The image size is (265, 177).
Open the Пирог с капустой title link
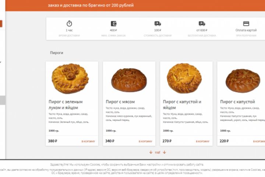click(x=237, y=102)
